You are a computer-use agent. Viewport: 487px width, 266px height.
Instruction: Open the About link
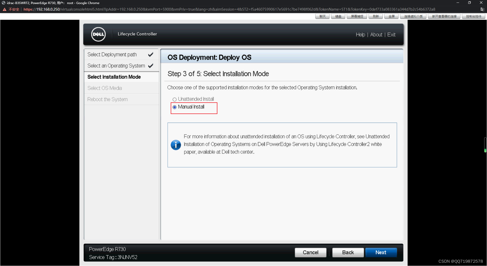(376, 35)
